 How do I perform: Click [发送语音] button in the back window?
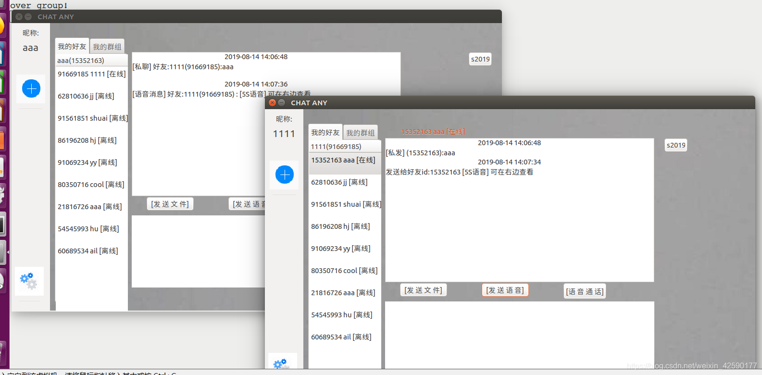pyautogui.click(x=247, y=204)
